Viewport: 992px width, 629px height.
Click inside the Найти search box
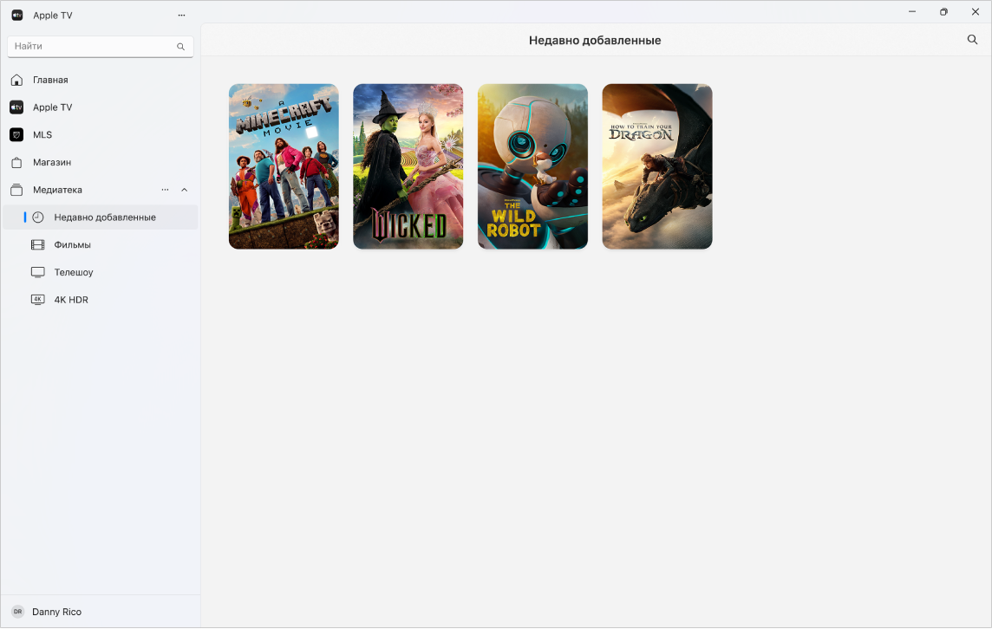[87, 46]
